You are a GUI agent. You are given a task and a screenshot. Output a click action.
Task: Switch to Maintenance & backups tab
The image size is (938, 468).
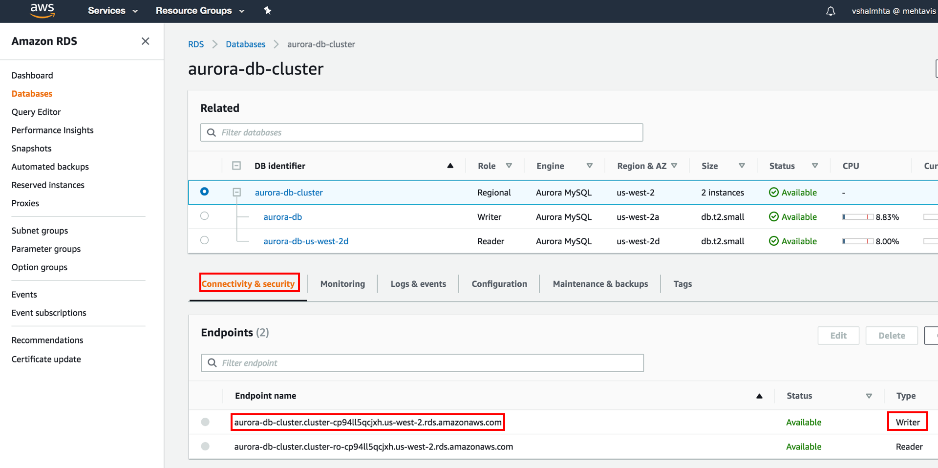point(600,284)
